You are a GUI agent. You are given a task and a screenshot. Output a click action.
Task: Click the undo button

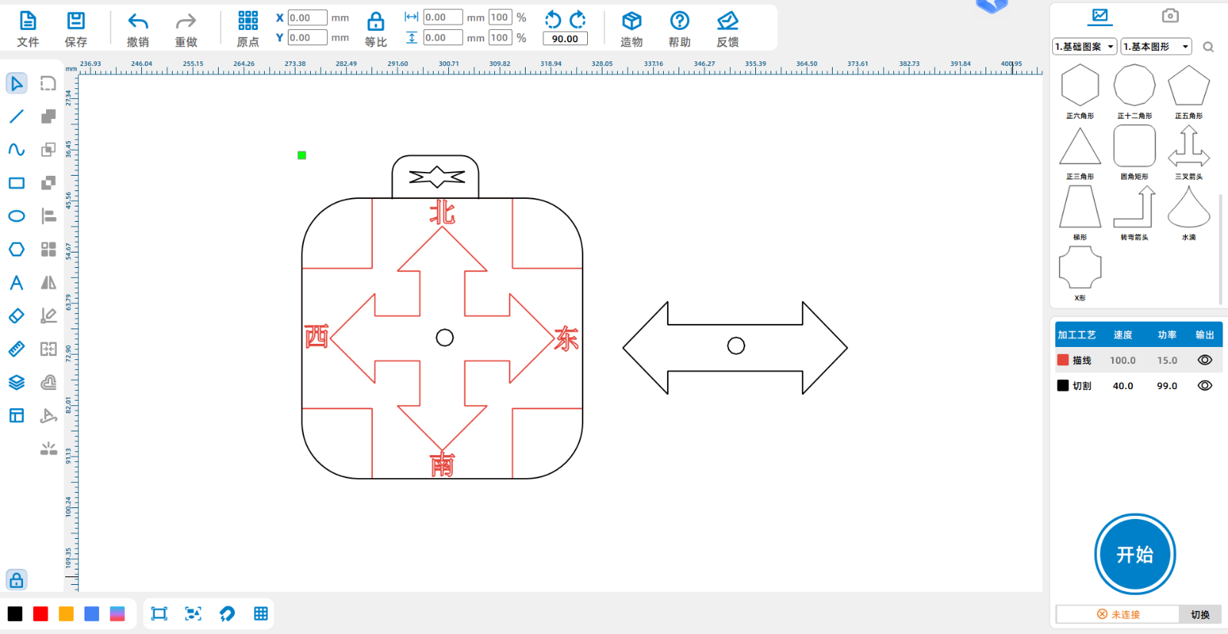pyautogui.click(x=138, y=29)
